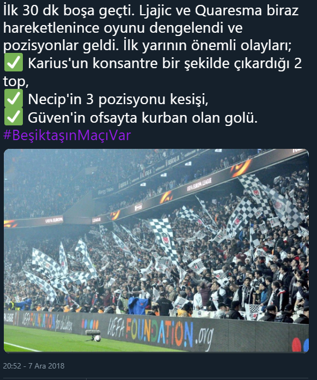Image resolution: width=317 pixels, height=380 pixels.
Task: Click the person in the blue jacket
Action: point(138,306)
